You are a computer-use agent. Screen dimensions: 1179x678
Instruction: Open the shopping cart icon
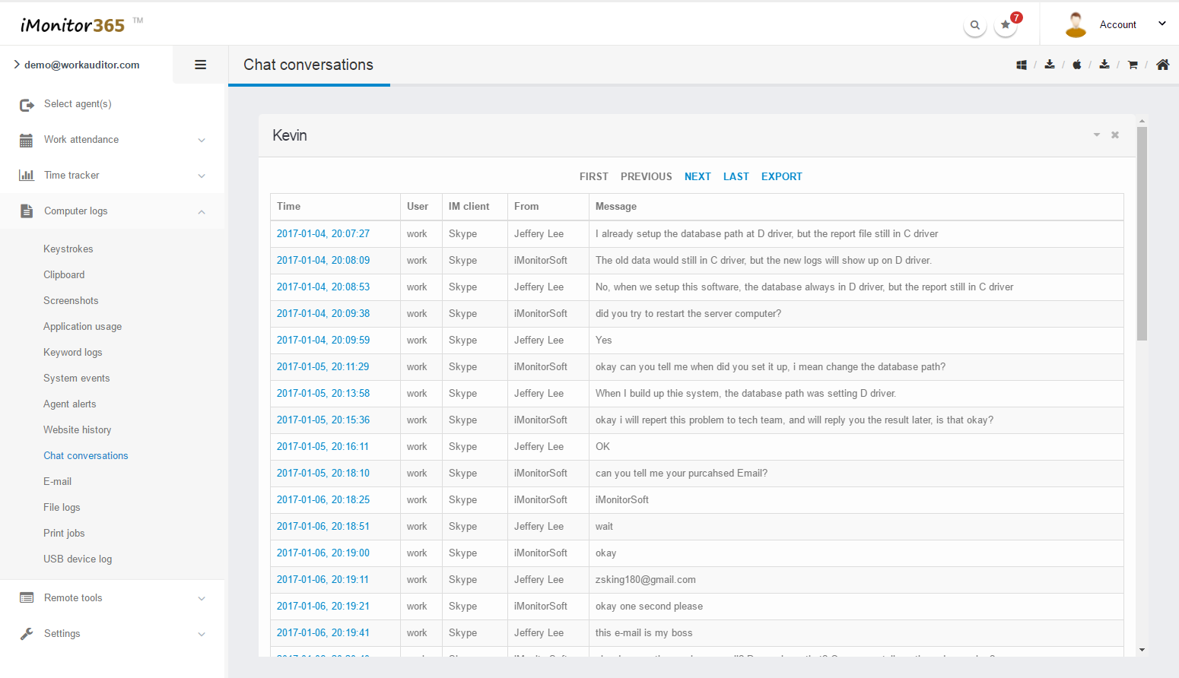[x=1133, y=65]
